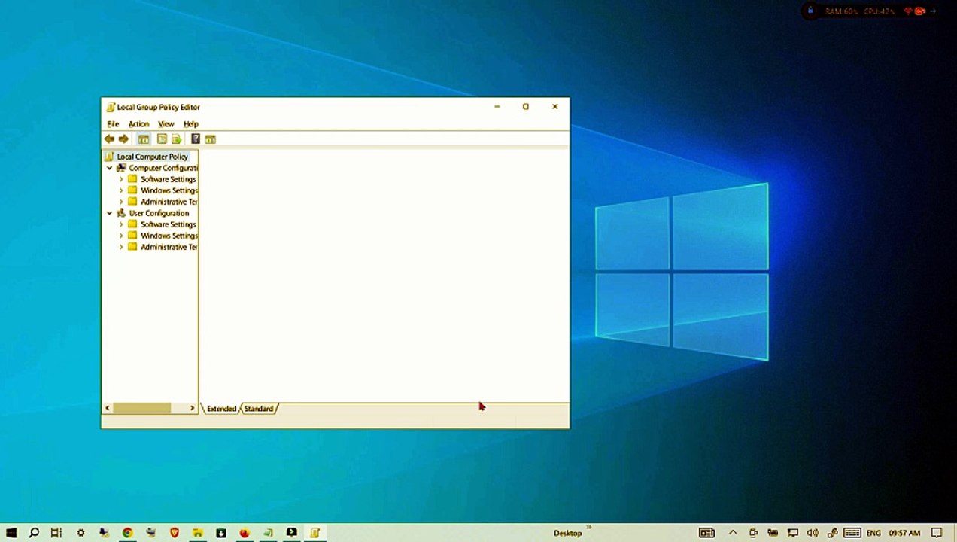Viewport: 957px width, 542px height.
Task: Click the Group Policy Editor taskbar button
Action: tap(315, 533)
